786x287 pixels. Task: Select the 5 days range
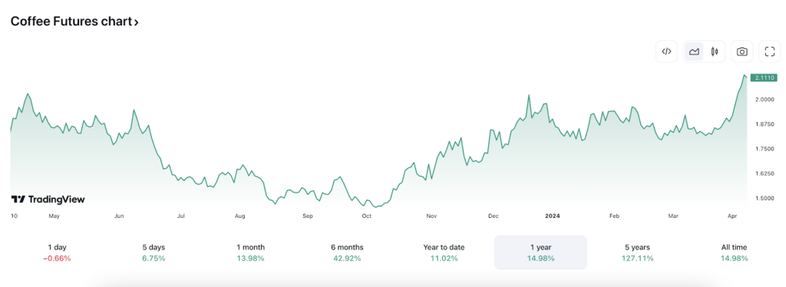click(154, 252)
